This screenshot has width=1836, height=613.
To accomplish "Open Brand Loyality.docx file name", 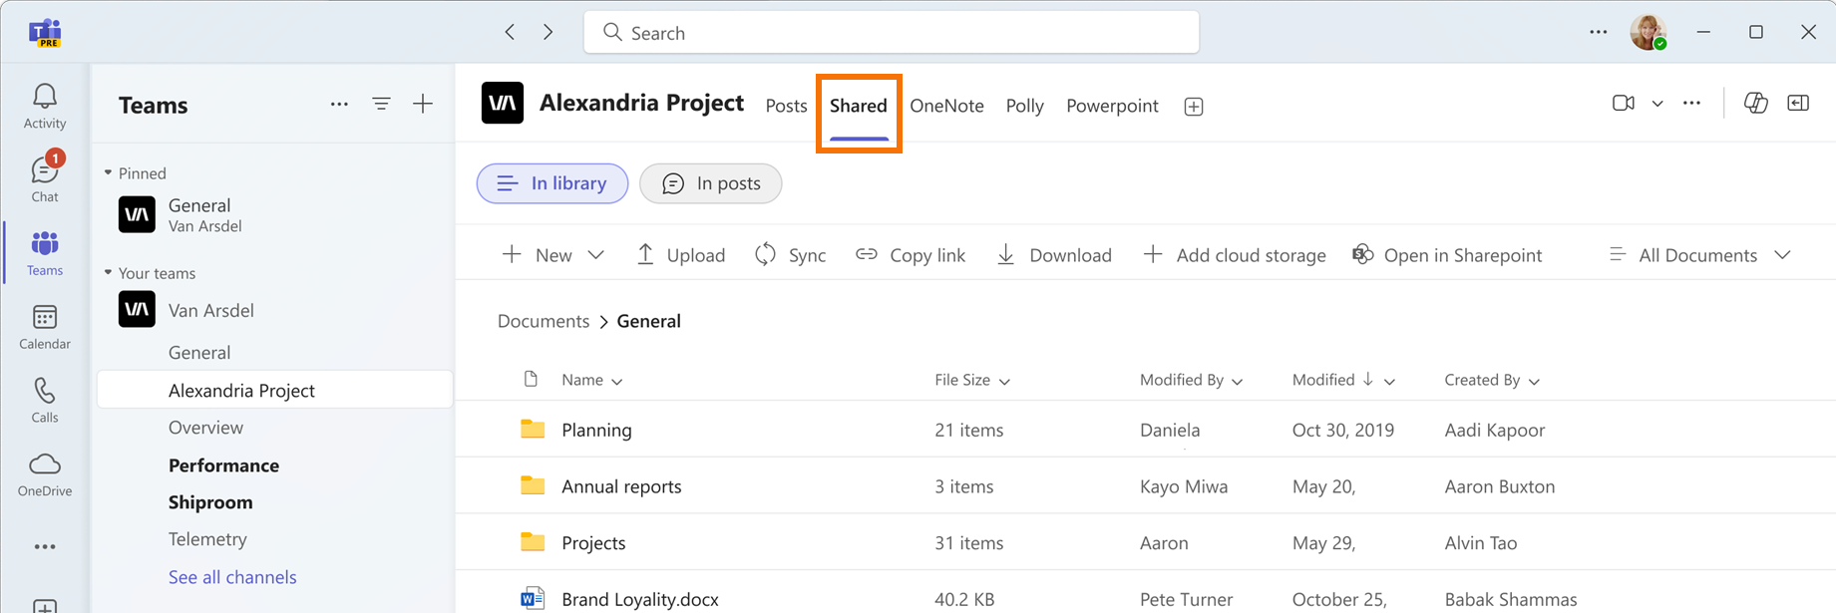I will (x=640, y=599).
